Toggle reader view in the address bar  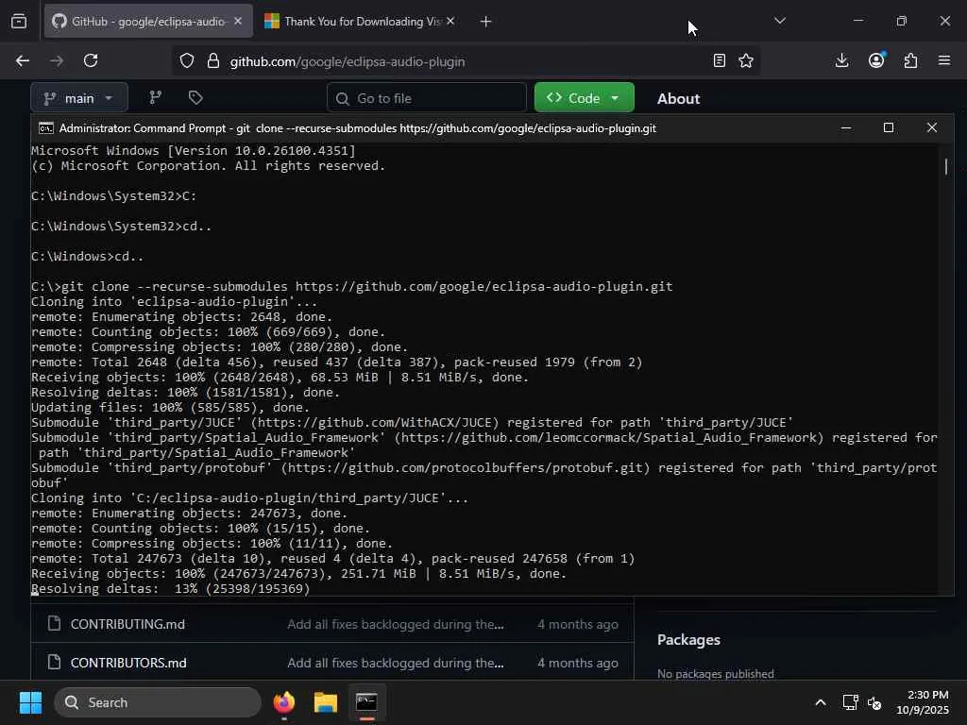point(719,61)
